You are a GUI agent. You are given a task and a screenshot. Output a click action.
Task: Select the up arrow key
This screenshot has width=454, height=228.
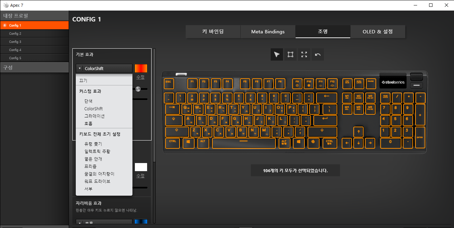pos(358,132)
